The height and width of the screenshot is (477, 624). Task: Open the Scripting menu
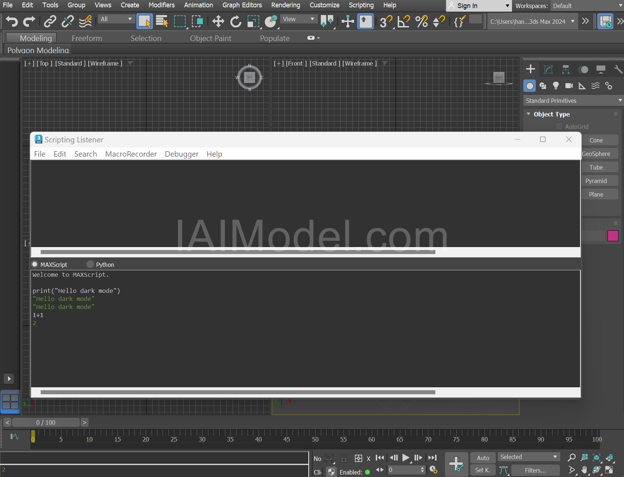coord(361,5)
